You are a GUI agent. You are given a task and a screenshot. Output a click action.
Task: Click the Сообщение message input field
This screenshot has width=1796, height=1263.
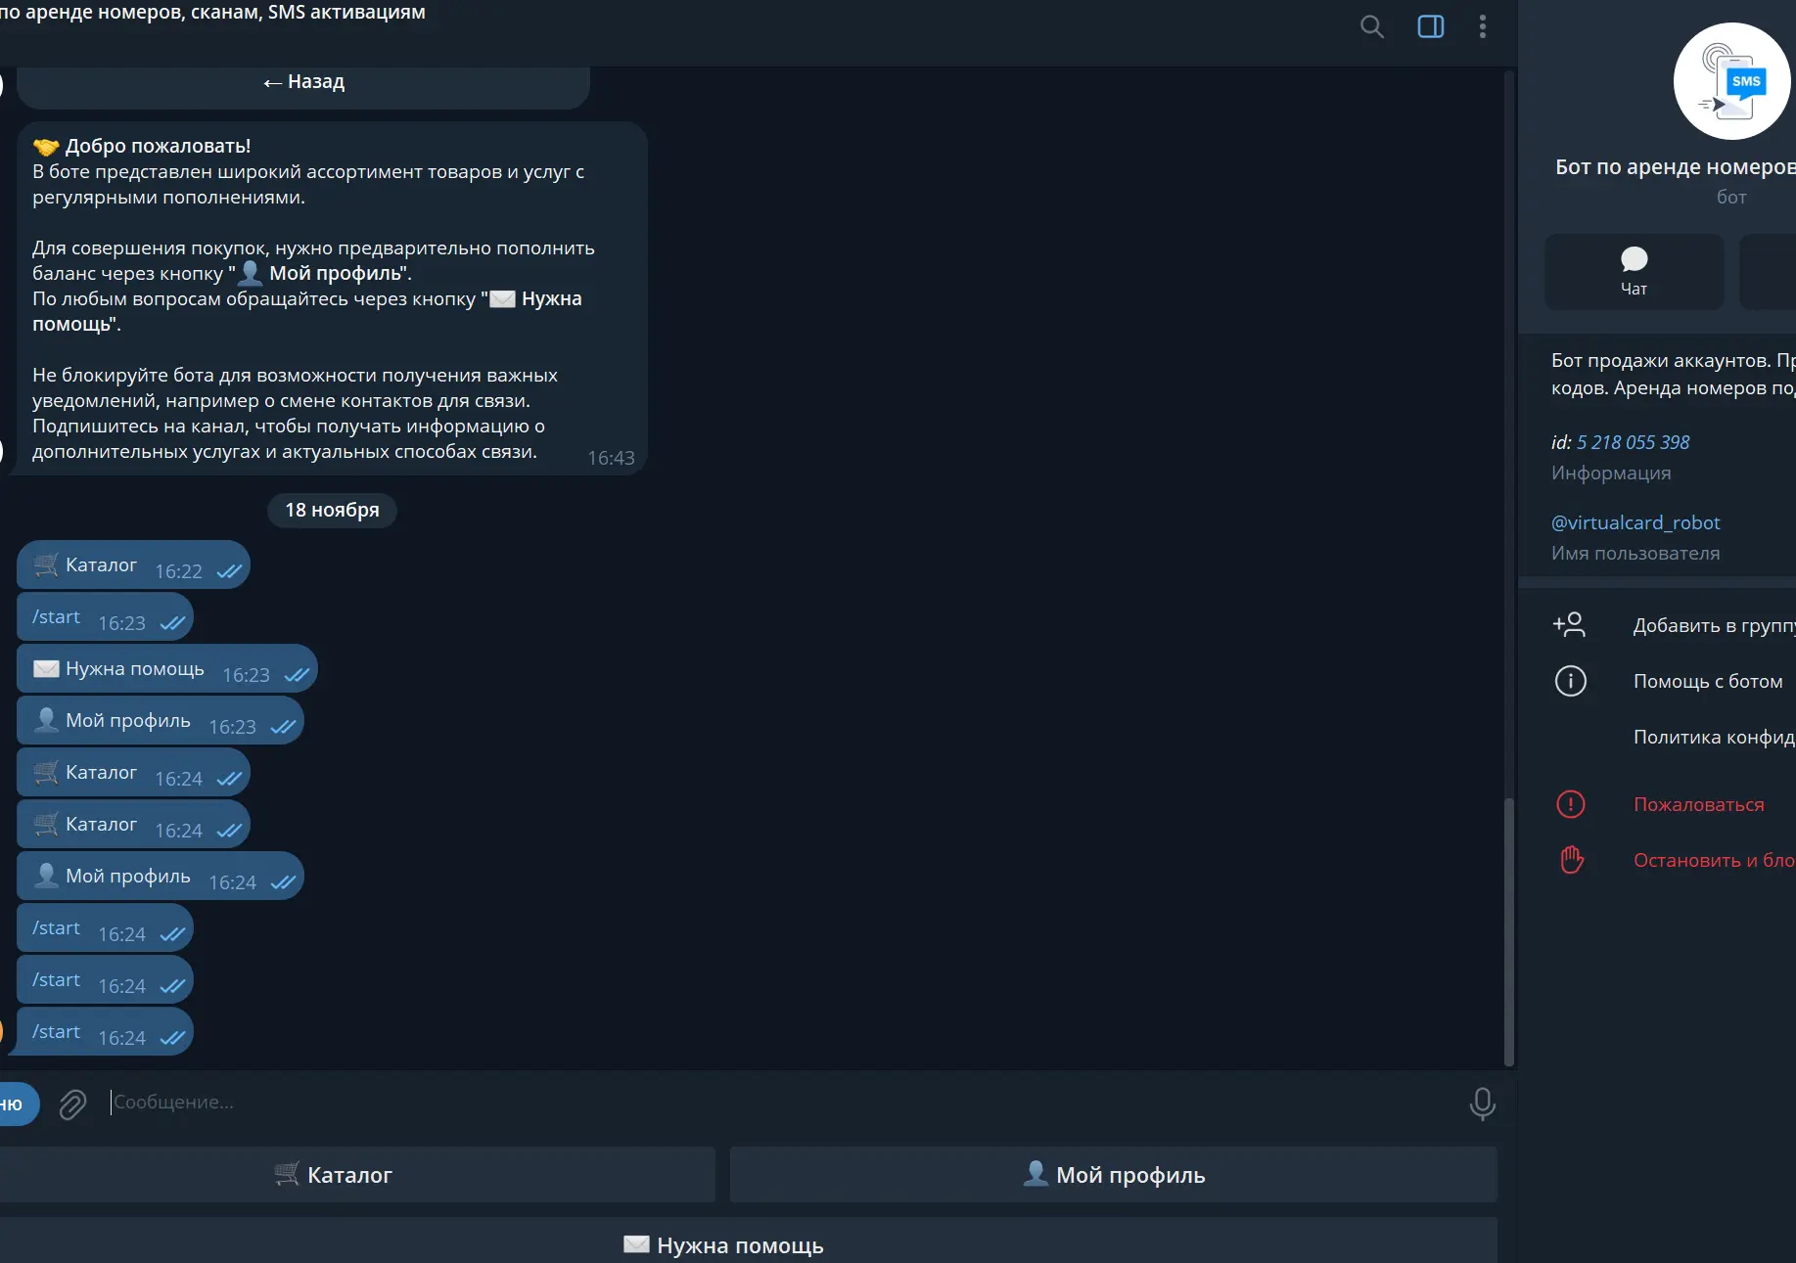pos(778,1103)
